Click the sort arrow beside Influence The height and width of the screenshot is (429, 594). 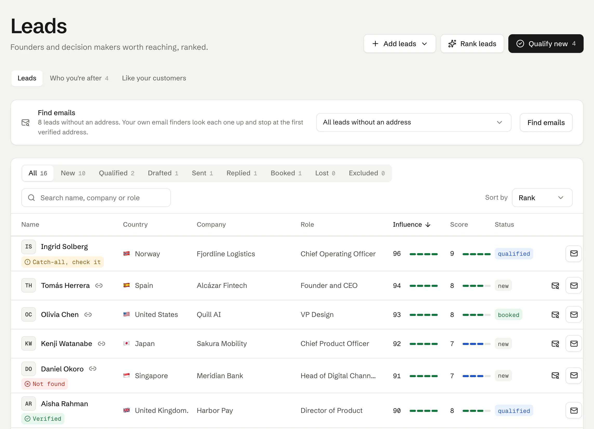point(428,225)
